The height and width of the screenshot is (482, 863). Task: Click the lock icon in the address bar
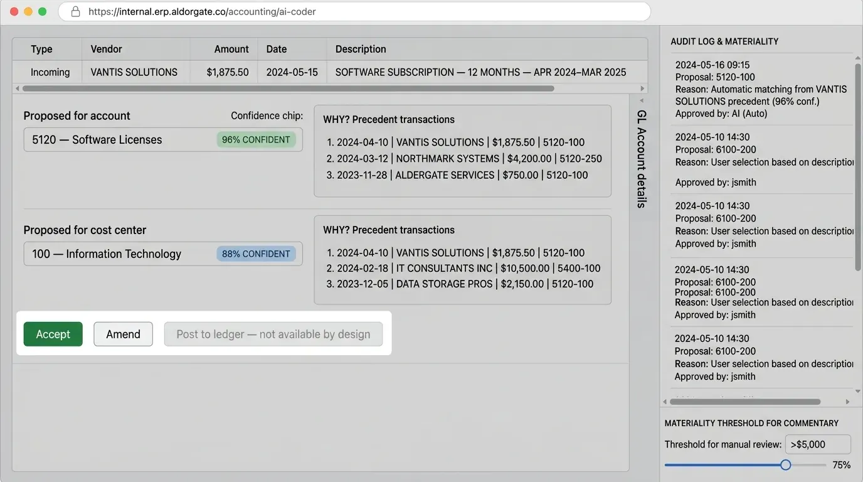pos(75,11)
